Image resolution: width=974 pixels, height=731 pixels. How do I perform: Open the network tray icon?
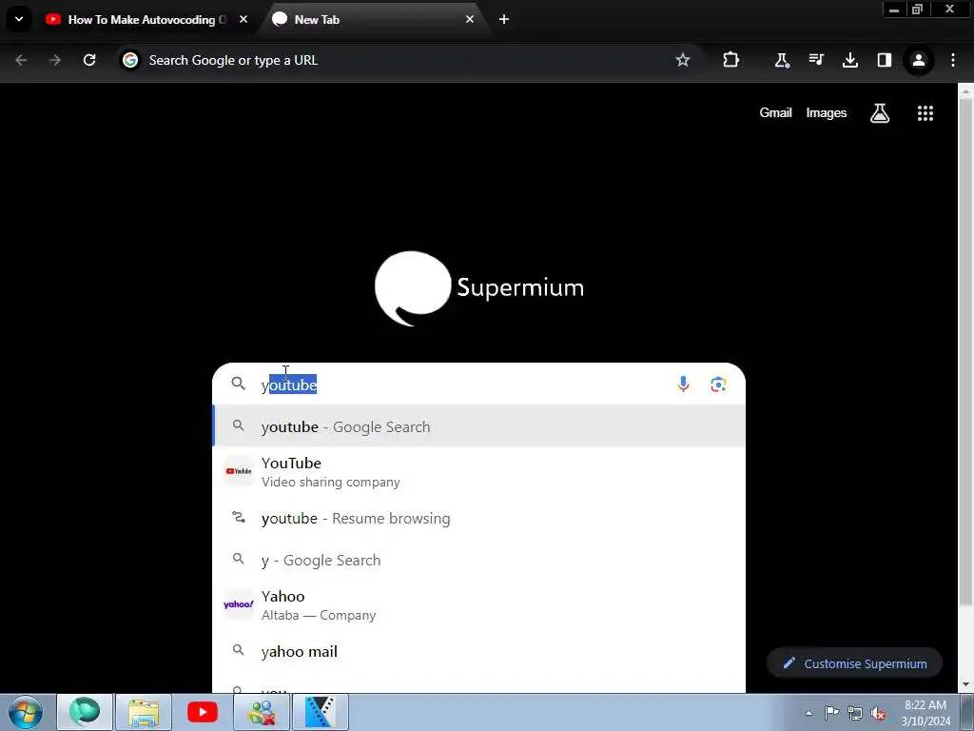[855, 713]
